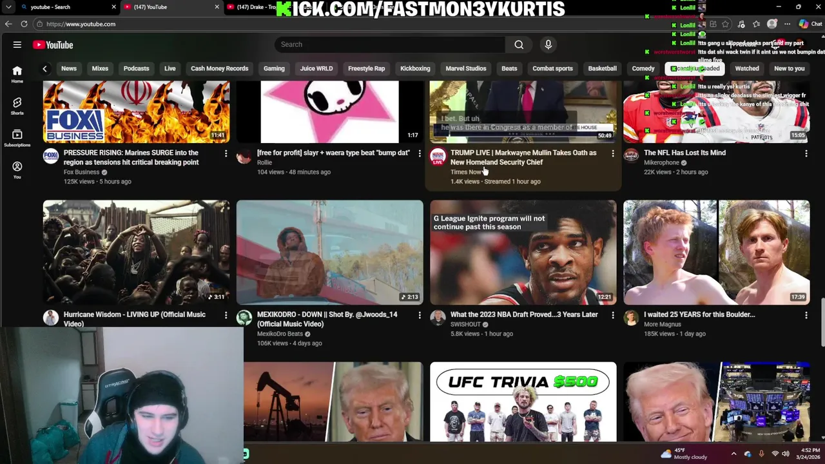Select the Marvel Studios chip

(466, 68)
